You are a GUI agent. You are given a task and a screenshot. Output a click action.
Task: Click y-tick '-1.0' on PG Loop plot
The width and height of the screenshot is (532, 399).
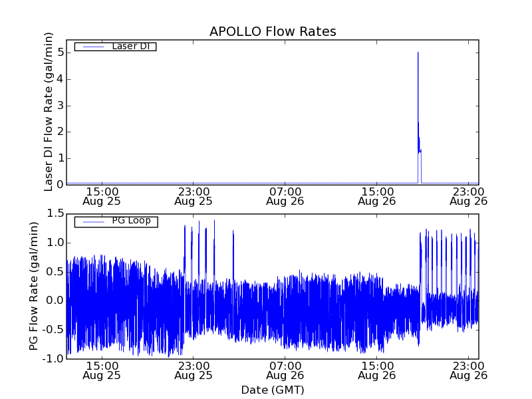tap(53, 358)
